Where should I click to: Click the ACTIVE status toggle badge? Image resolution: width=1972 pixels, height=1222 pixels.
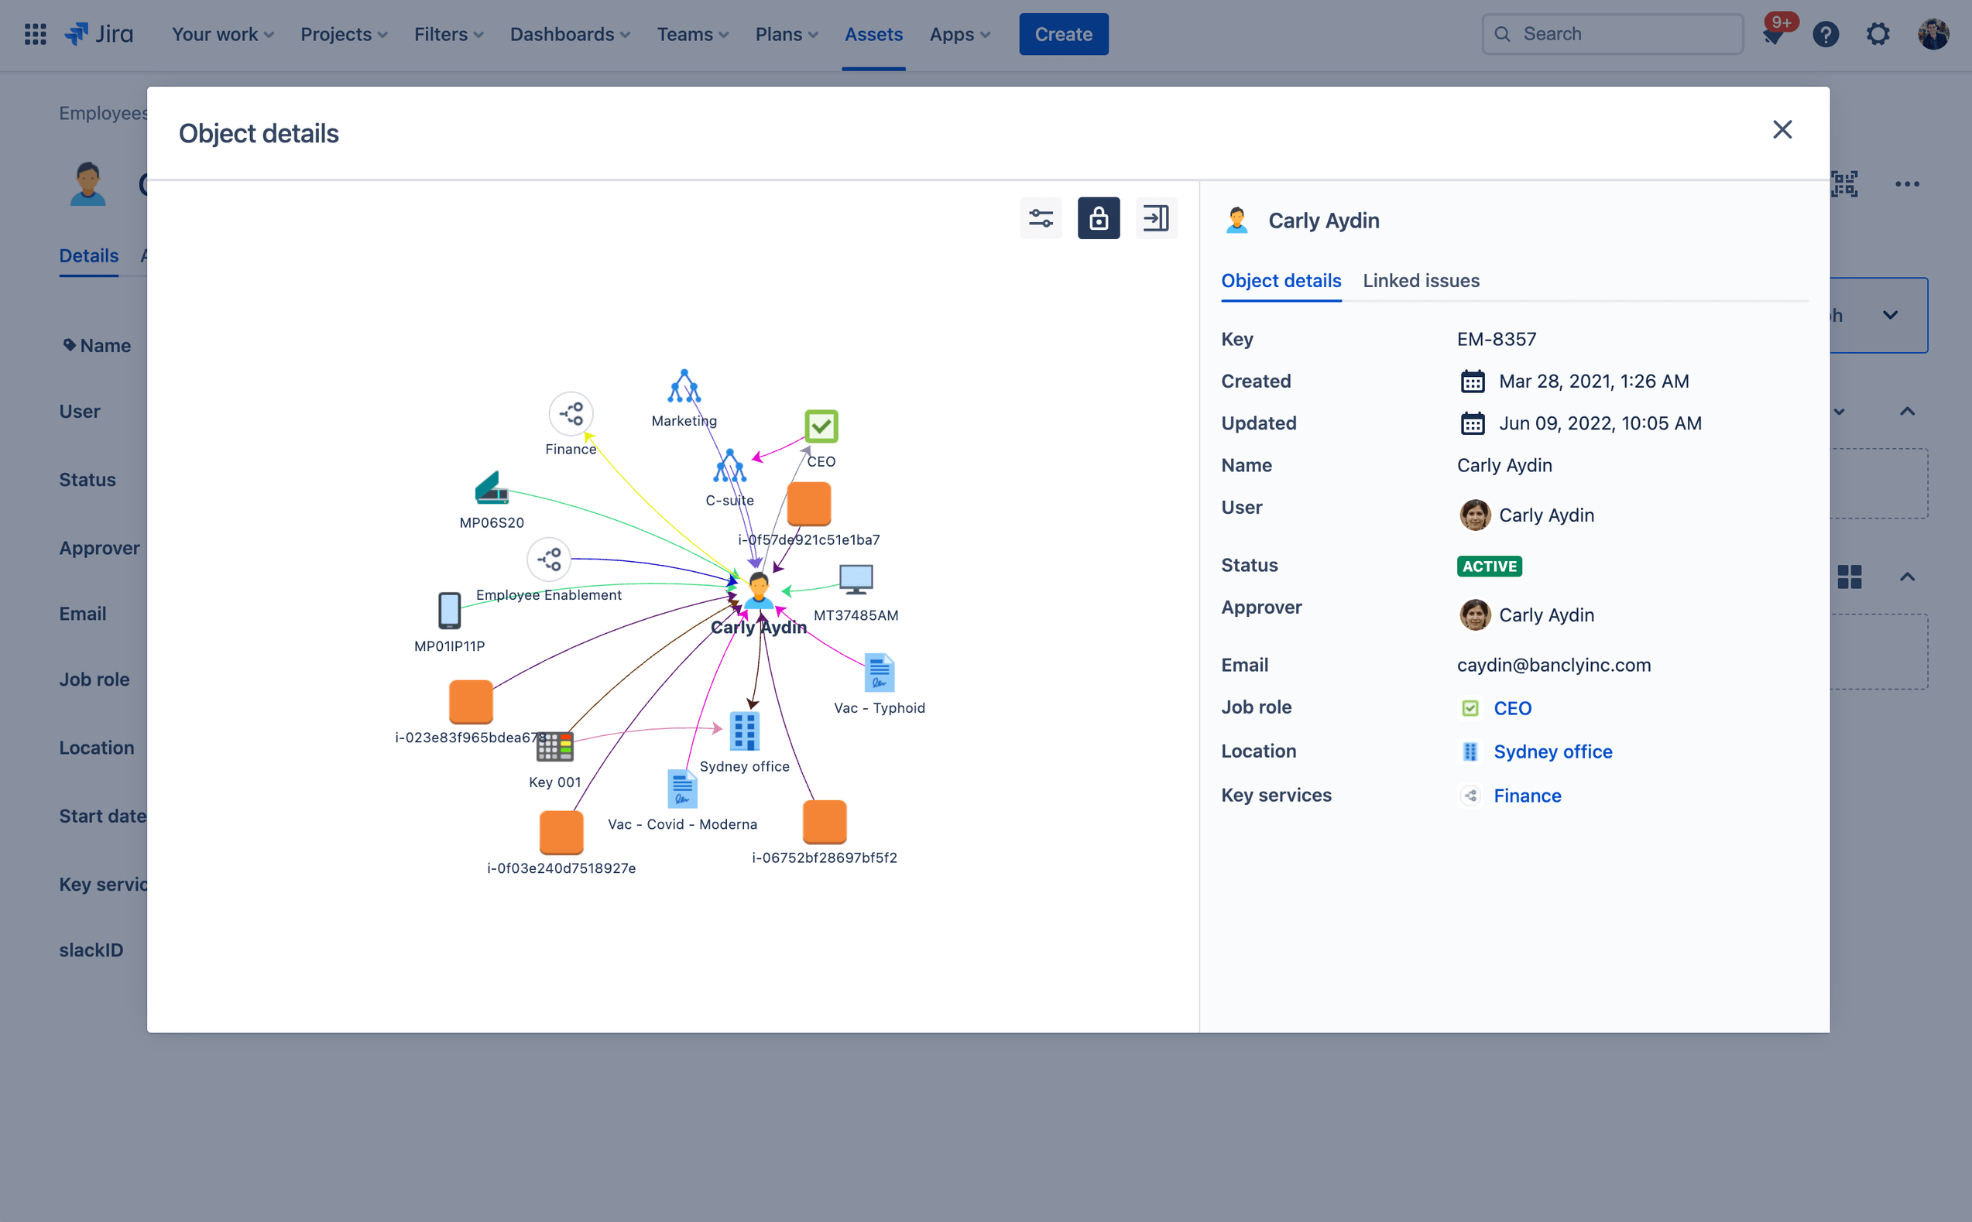1489,566
